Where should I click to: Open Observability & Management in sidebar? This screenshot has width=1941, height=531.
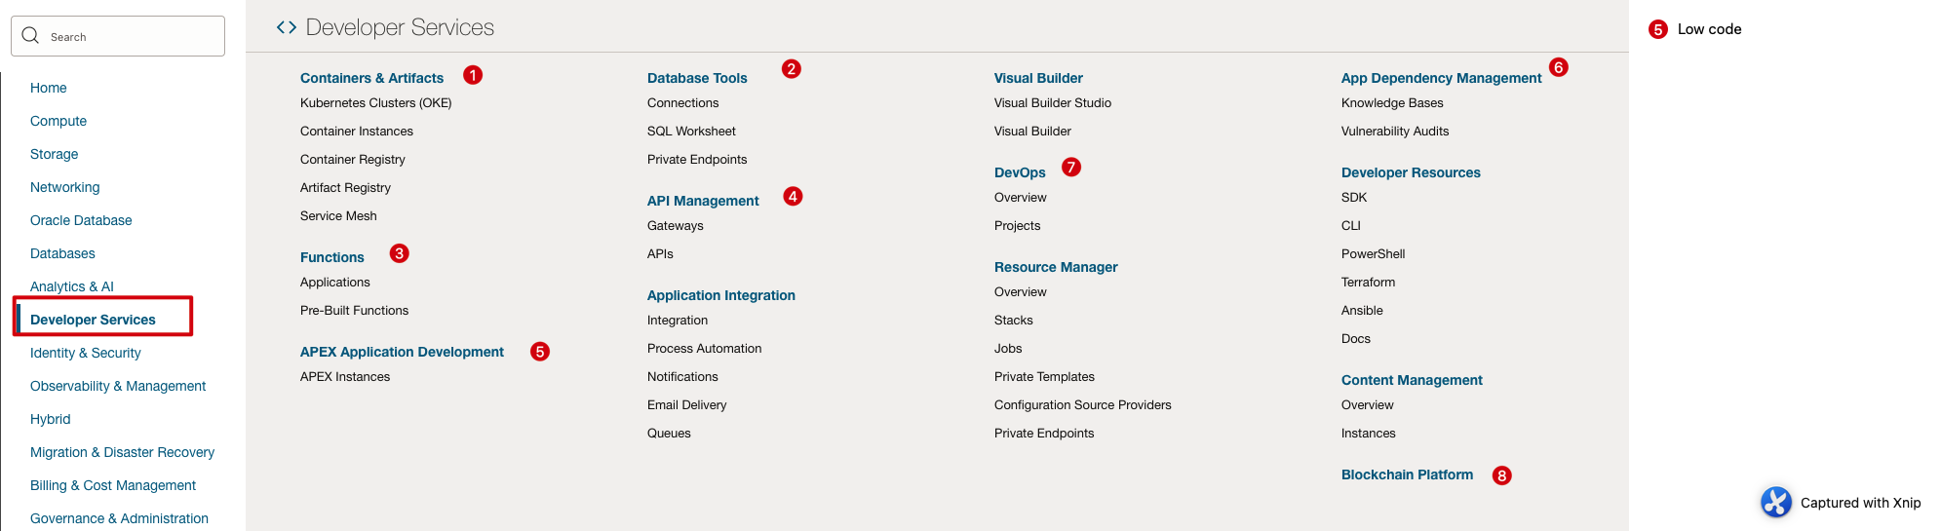(x=118, y=386)
